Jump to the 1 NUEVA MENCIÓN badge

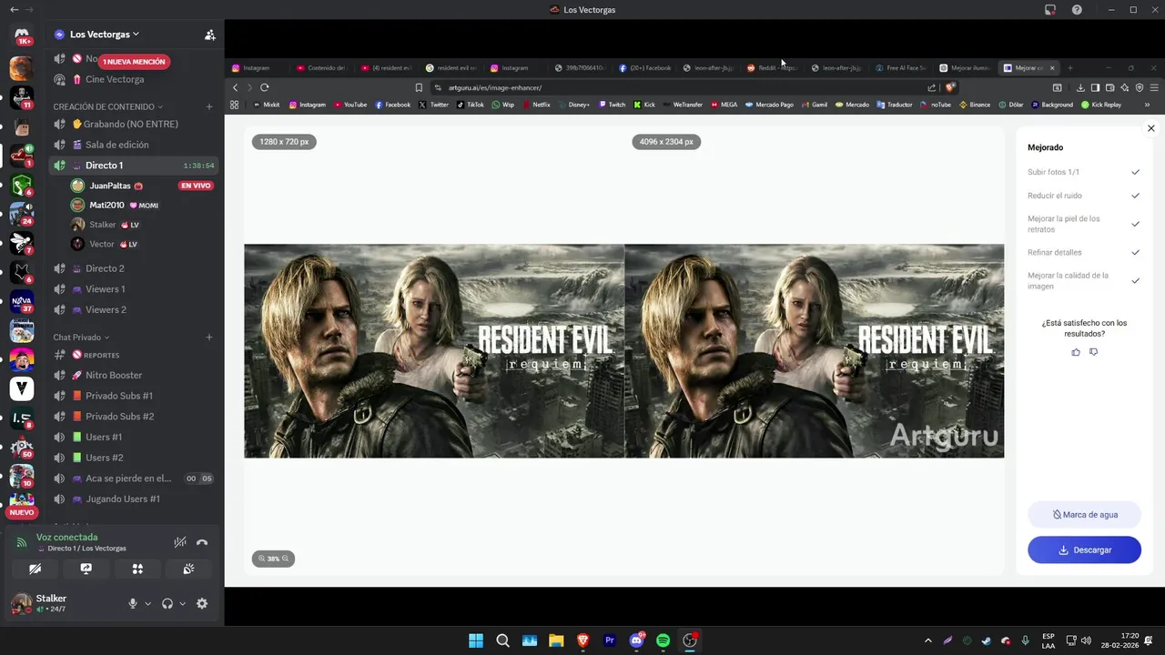tap(134, 62)
